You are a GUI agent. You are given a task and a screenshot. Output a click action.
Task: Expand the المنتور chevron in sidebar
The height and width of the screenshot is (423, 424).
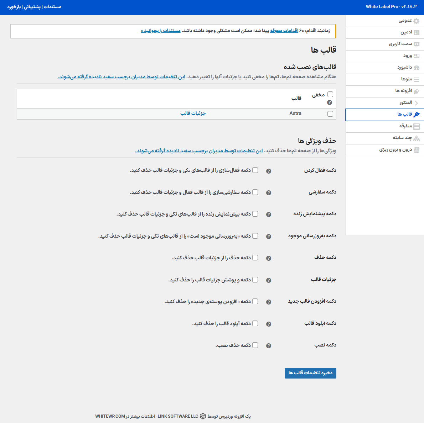pyautogui.click(x=416, y=103)
